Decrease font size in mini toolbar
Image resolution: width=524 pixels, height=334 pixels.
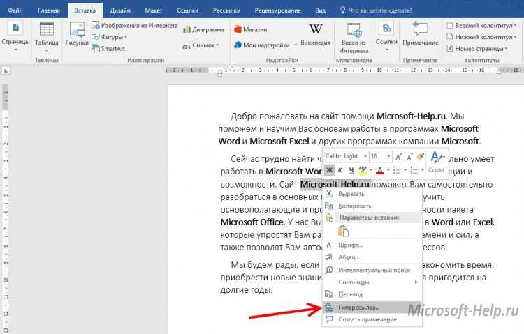point(409,156)
